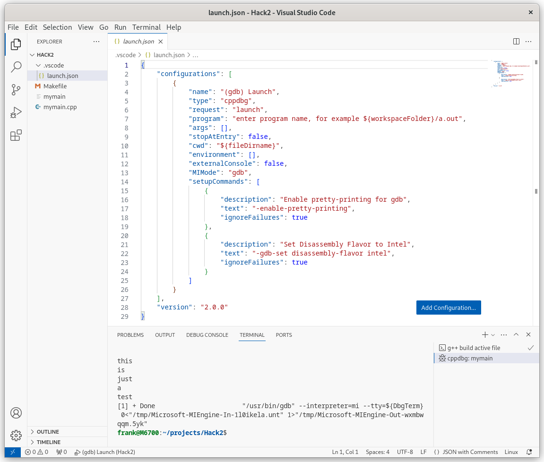Click the editor minimap preview
Screen dimensions: 544x462
tap(511, 73)
